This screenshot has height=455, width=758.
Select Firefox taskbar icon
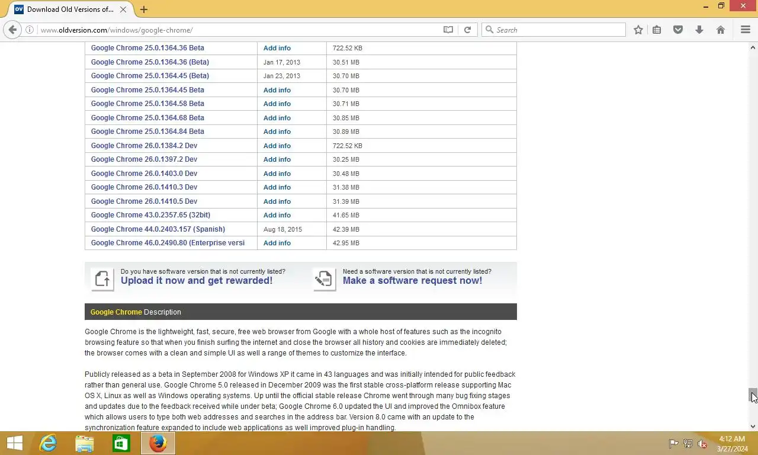[x=158, y=443]
